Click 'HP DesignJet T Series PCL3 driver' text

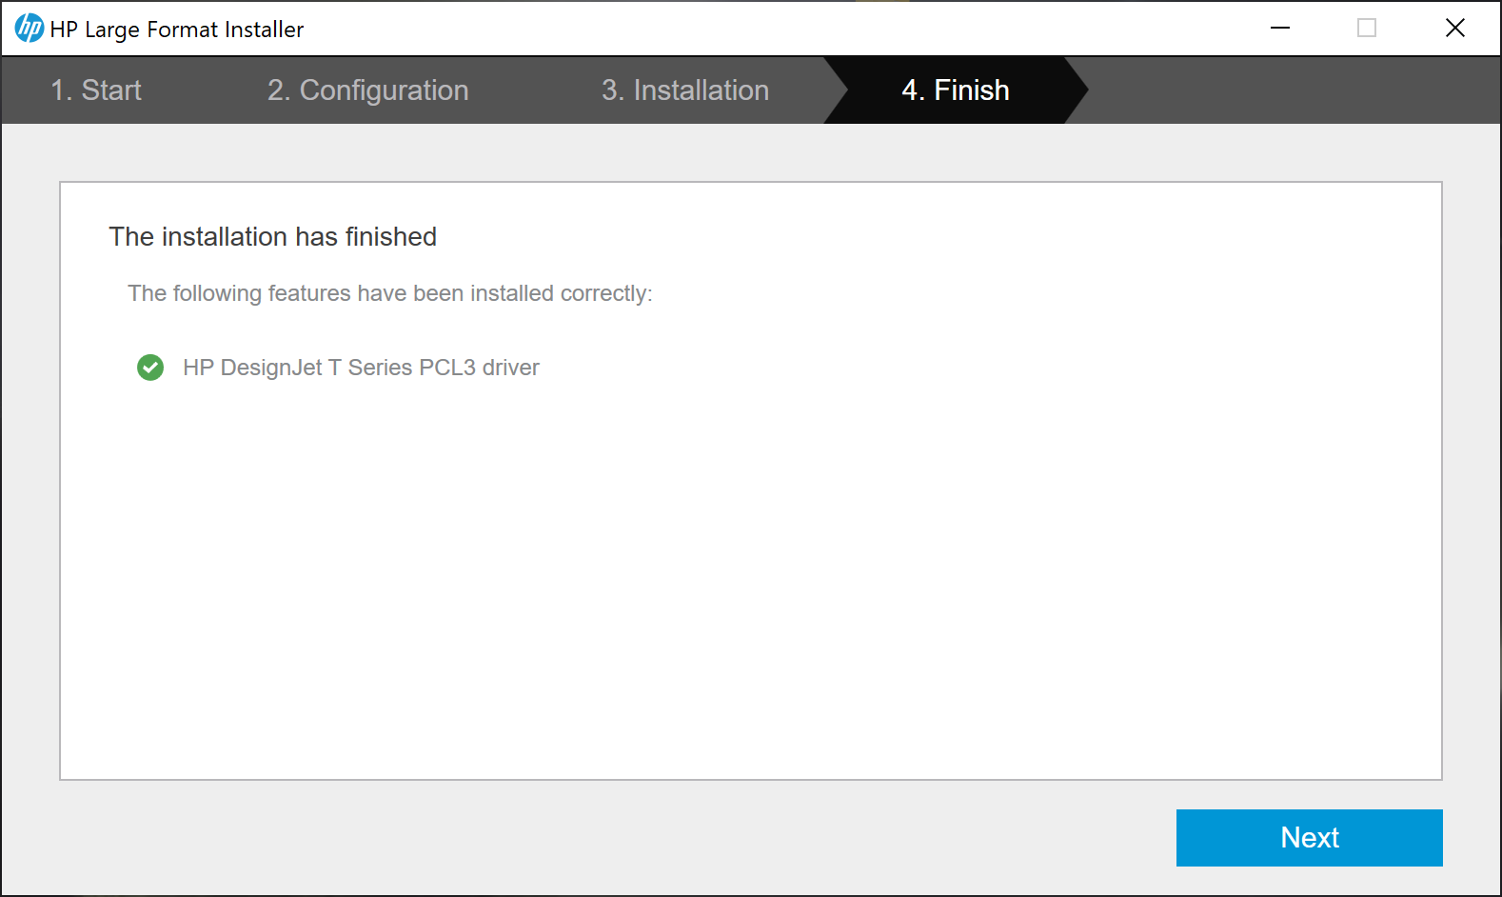[x=361, y=368]
